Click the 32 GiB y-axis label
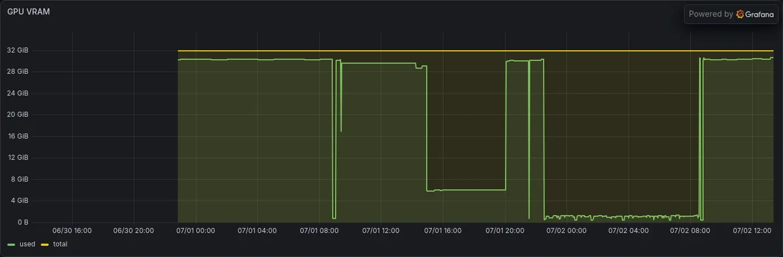Image resolution: width=783 pixels, height=257 pixels. click(x=17, y=50)
